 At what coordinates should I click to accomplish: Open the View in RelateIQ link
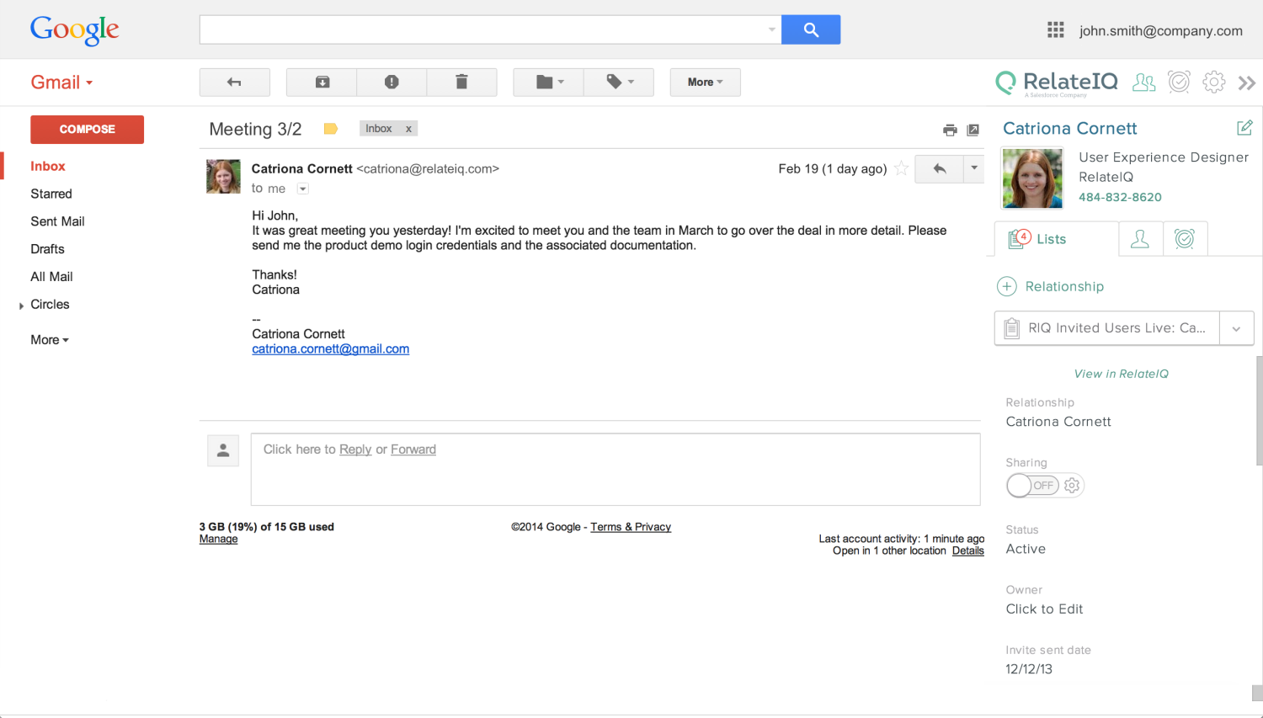pyautogui.click(x=1121, y=374)
